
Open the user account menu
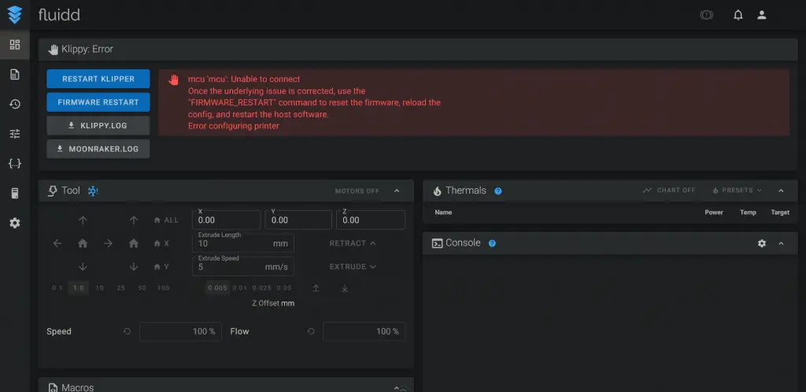tap(762, 15)
